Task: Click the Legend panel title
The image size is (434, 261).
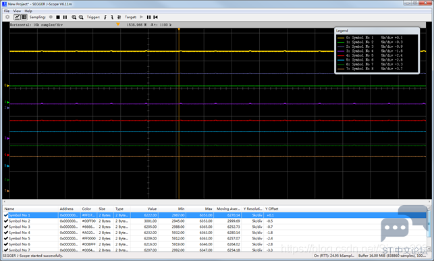Action: pos(342,31)
